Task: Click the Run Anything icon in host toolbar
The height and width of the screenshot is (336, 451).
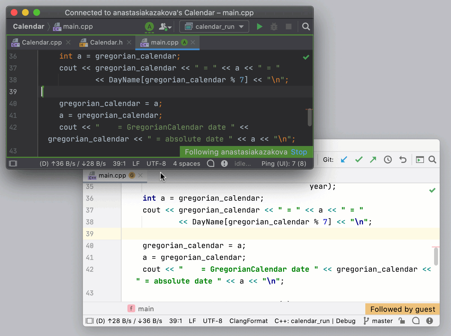Action: tap(420, 160)
